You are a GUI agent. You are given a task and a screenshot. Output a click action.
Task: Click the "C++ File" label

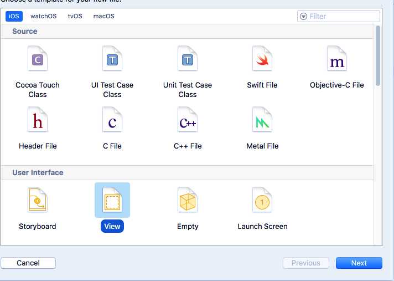(188, 146)
